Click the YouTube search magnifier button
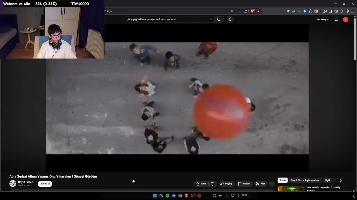 pyautogui.click(x=219, y=19)
